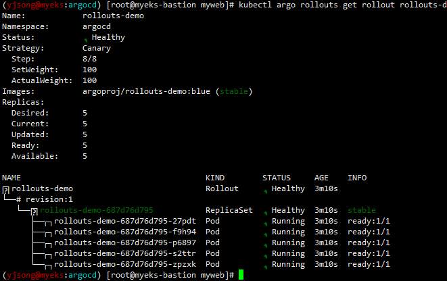The width and height of the screenshot is (447, 281).
Task: Click the Running status icon for pod p6897
Action: pyautogui.click(x=266, y=246)
